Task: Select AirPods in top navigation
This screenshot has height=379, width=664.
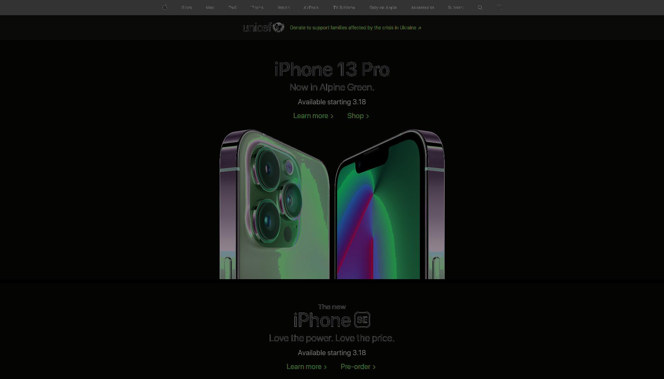Action: (x=311, y=8)
